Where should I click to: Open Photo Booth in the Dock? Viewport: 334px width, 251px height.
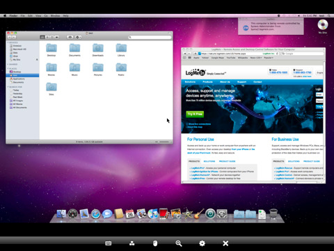[x=164, y=214]
